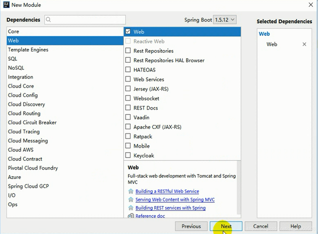The image size is (318, 234).
Task: Check the Rest Repositories checkbox
Action: click(128, 51)
